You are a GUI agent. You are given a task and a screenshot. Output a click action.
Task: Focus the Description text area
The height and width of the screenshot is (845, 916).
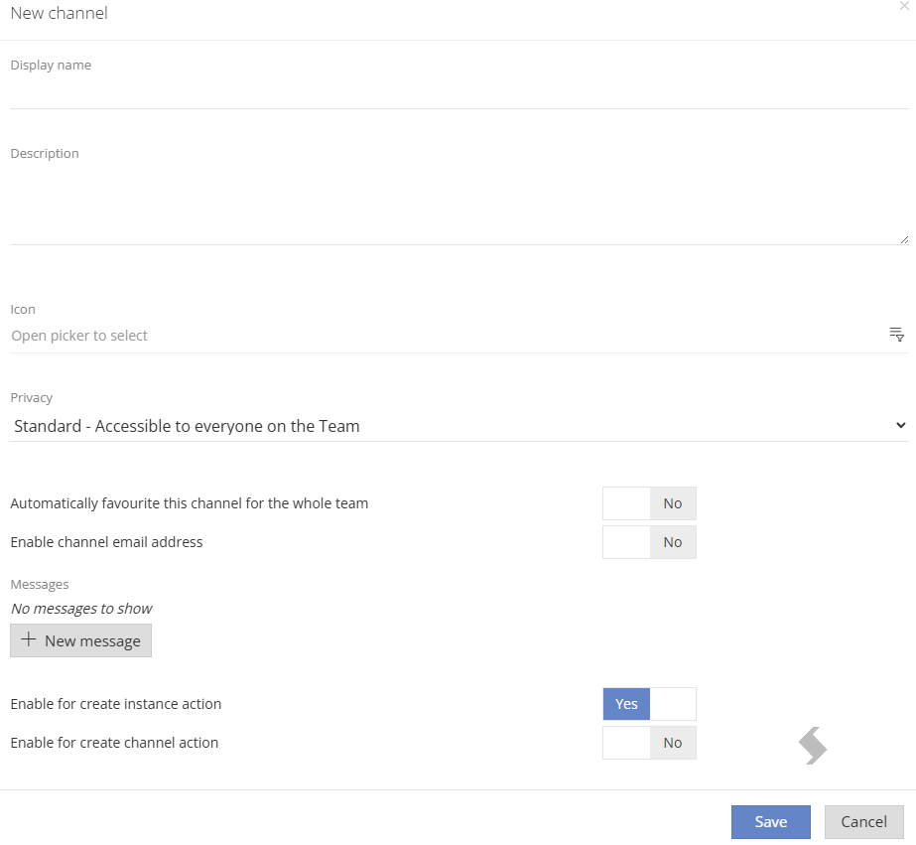pos(459,205)
